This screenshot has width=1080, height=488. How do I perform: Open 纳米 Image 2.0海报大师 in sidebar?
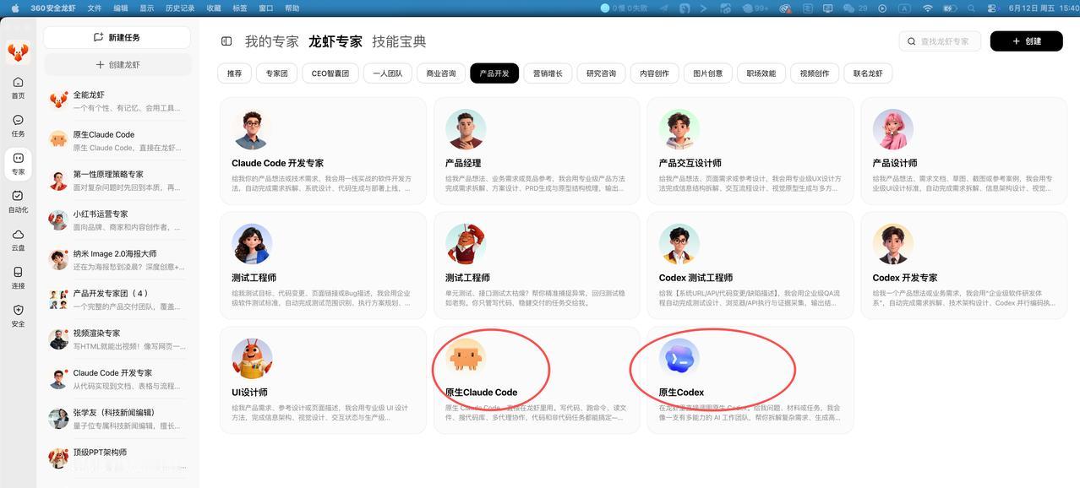click(x=117, y=259)
